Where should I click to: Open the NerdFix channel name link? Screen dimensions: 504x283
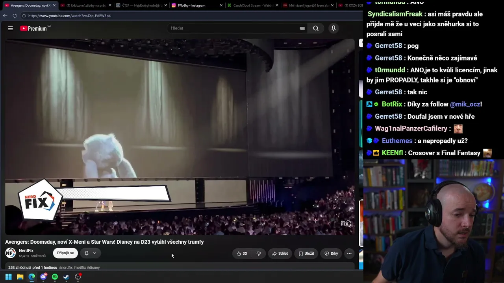tap(26, 251)
